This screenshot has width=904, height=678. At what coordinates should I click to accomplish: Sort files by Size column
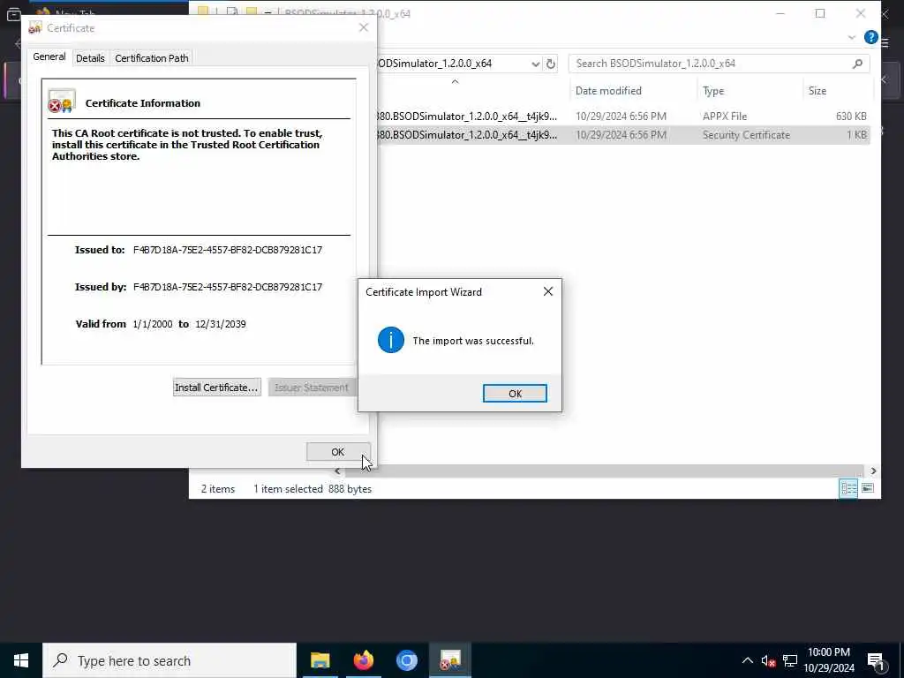[817, 91]
